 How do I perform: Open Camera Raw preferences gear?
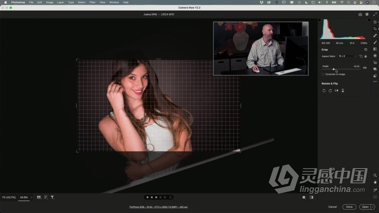click(x=367, y=15)
